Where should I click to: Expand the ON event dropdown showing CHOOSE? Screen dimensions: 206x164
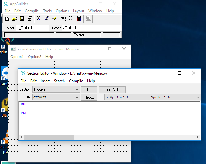77,97
